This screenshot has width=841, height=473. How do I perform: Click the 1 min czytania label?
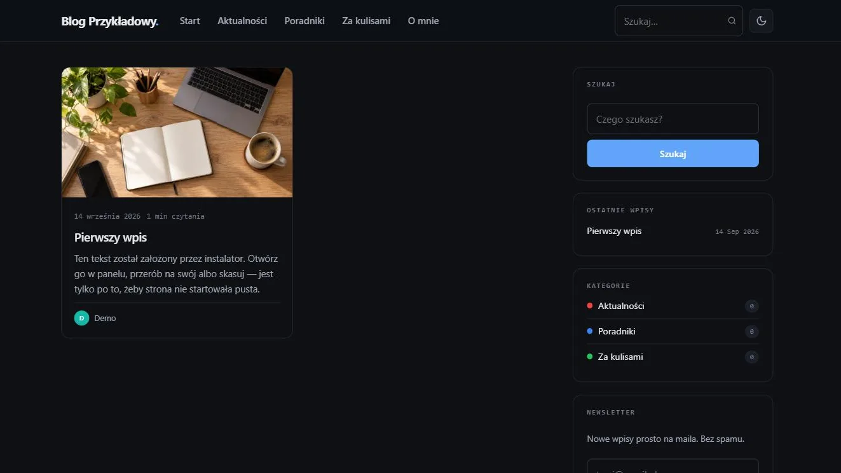pyautogui.click(x=175, y=216)
